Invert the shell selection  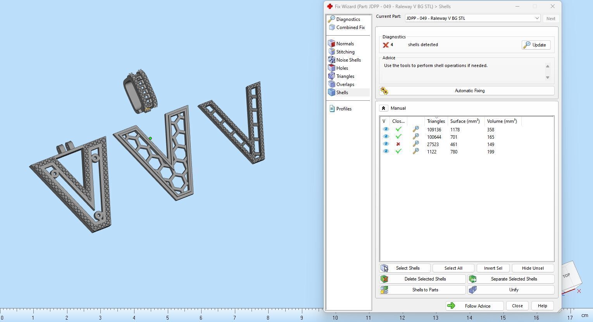point(493,268)
